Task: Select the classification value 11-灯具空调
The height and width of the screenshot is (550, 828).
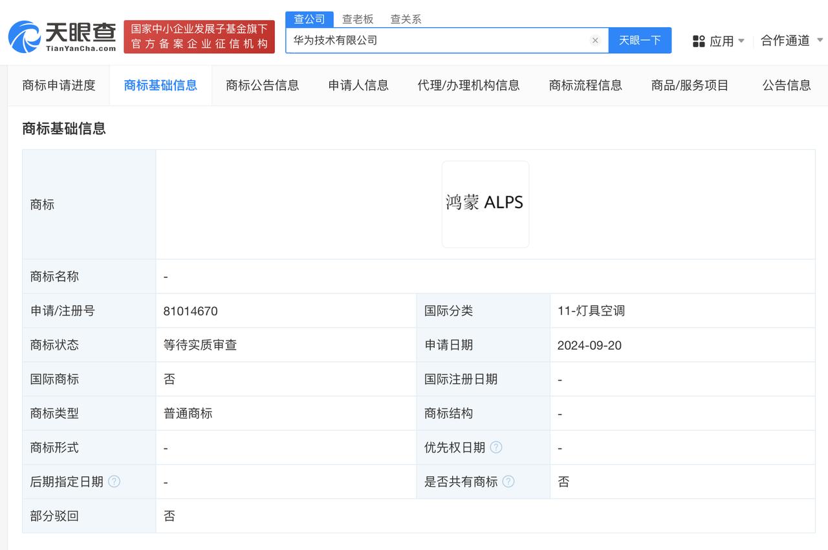Action: [x=591, y=311]
